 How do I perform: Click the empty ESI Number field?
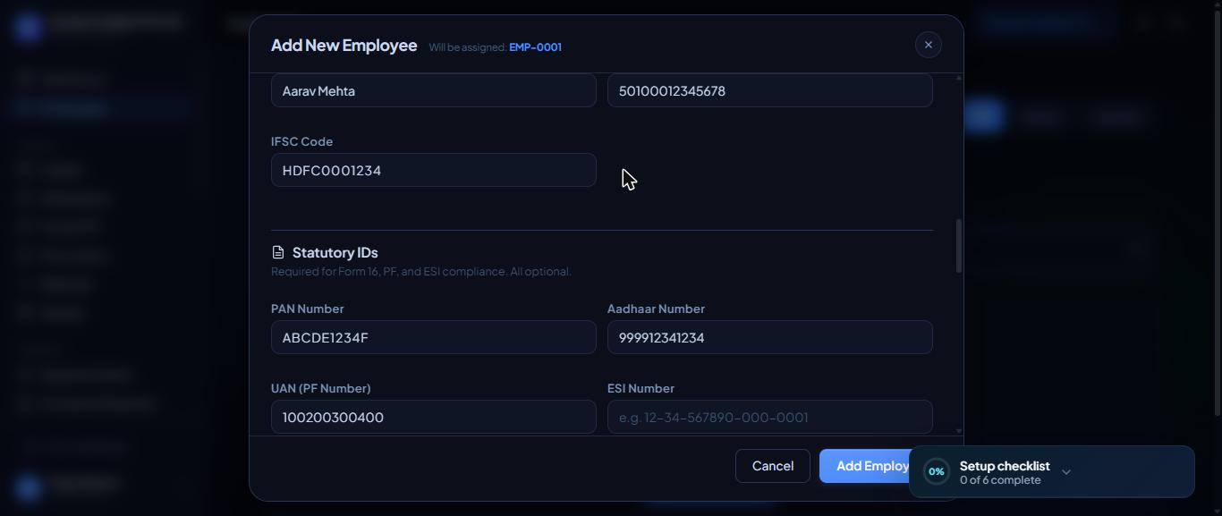[x=770, y=417]
